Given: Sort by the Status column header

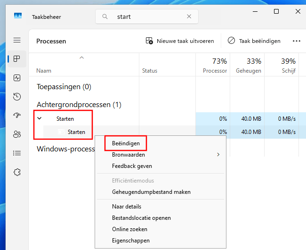Looking at the screenshot, I should tap(168, 65).
